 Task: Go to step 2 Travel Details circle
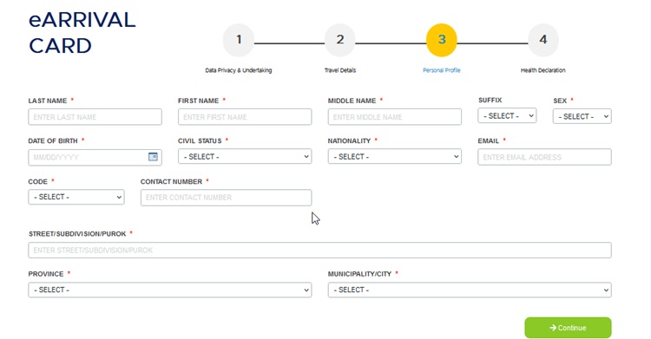(340, 40)
